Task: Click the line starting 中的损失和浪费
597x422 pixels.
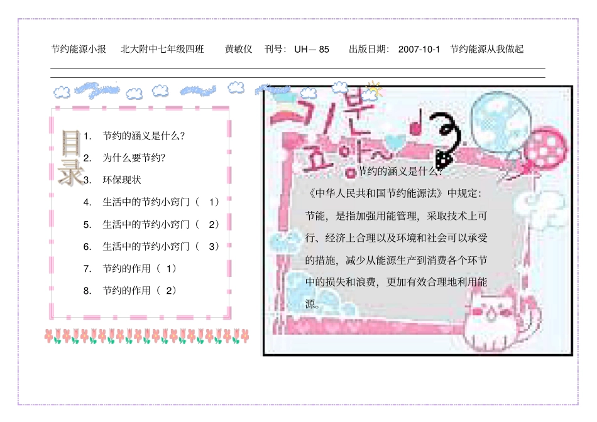Action: 397,283
